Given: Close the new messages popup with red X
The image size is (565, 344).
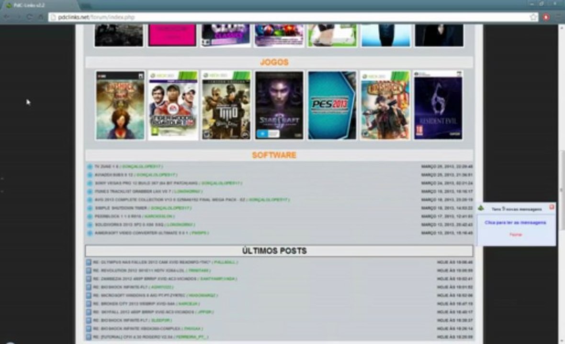Looking at the screenshot, I should 551,207.
